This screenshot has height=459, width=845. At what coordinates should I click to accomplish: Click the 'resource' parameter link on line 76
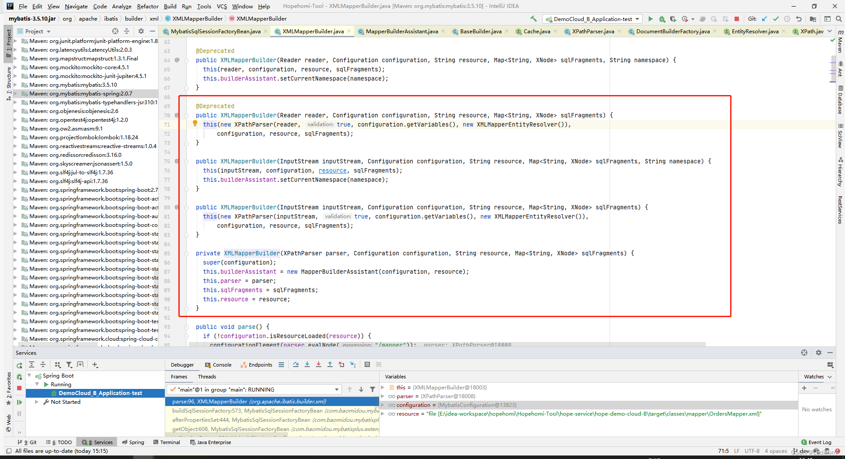click(332, 170)
